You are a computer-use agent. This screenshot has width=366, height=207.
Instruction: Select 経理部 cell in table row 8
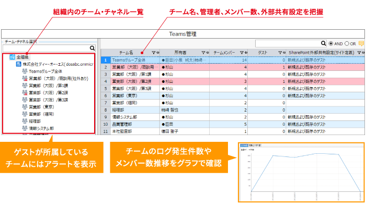tap(135, 110)
